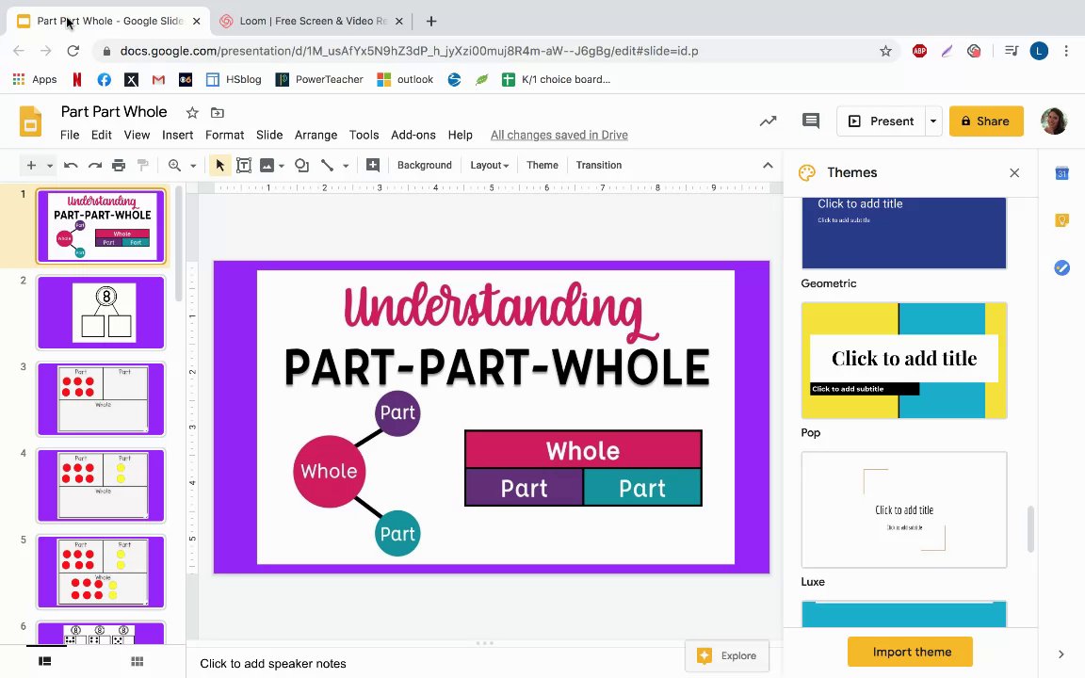Click the Import theme button
The image size is (1085, 678).
coord(910,652)
